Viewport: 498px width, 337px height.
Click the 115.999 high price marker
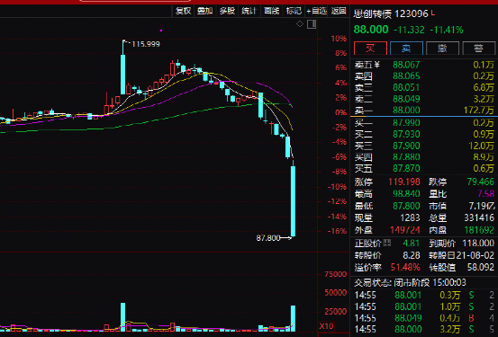pyautogui.click(x=146, y=44)
